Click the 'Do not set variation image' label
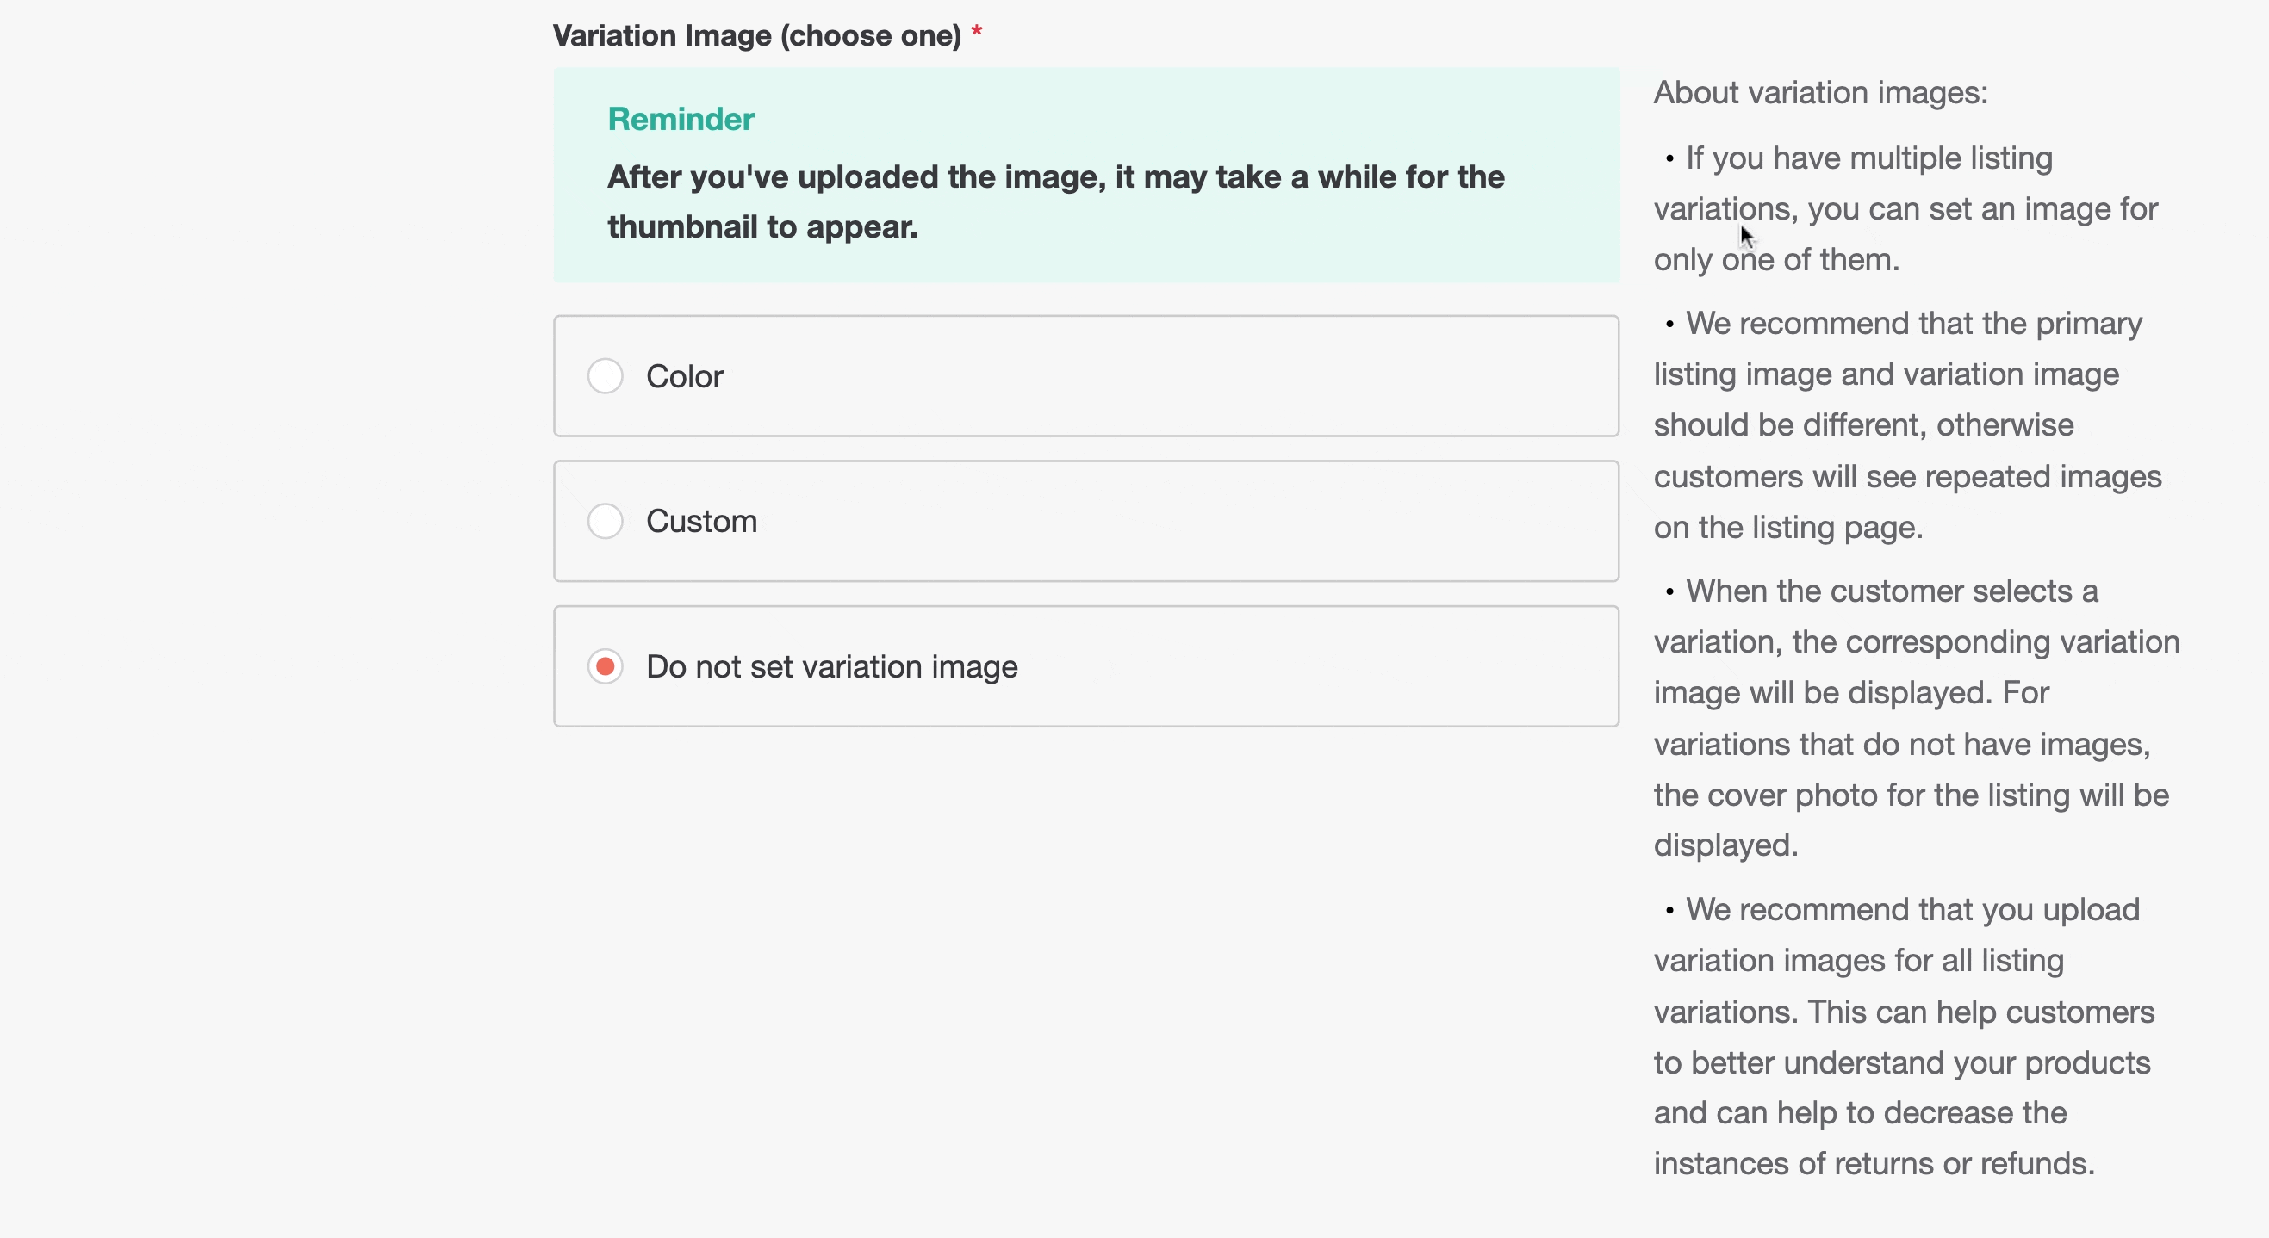 coord(831,666)
